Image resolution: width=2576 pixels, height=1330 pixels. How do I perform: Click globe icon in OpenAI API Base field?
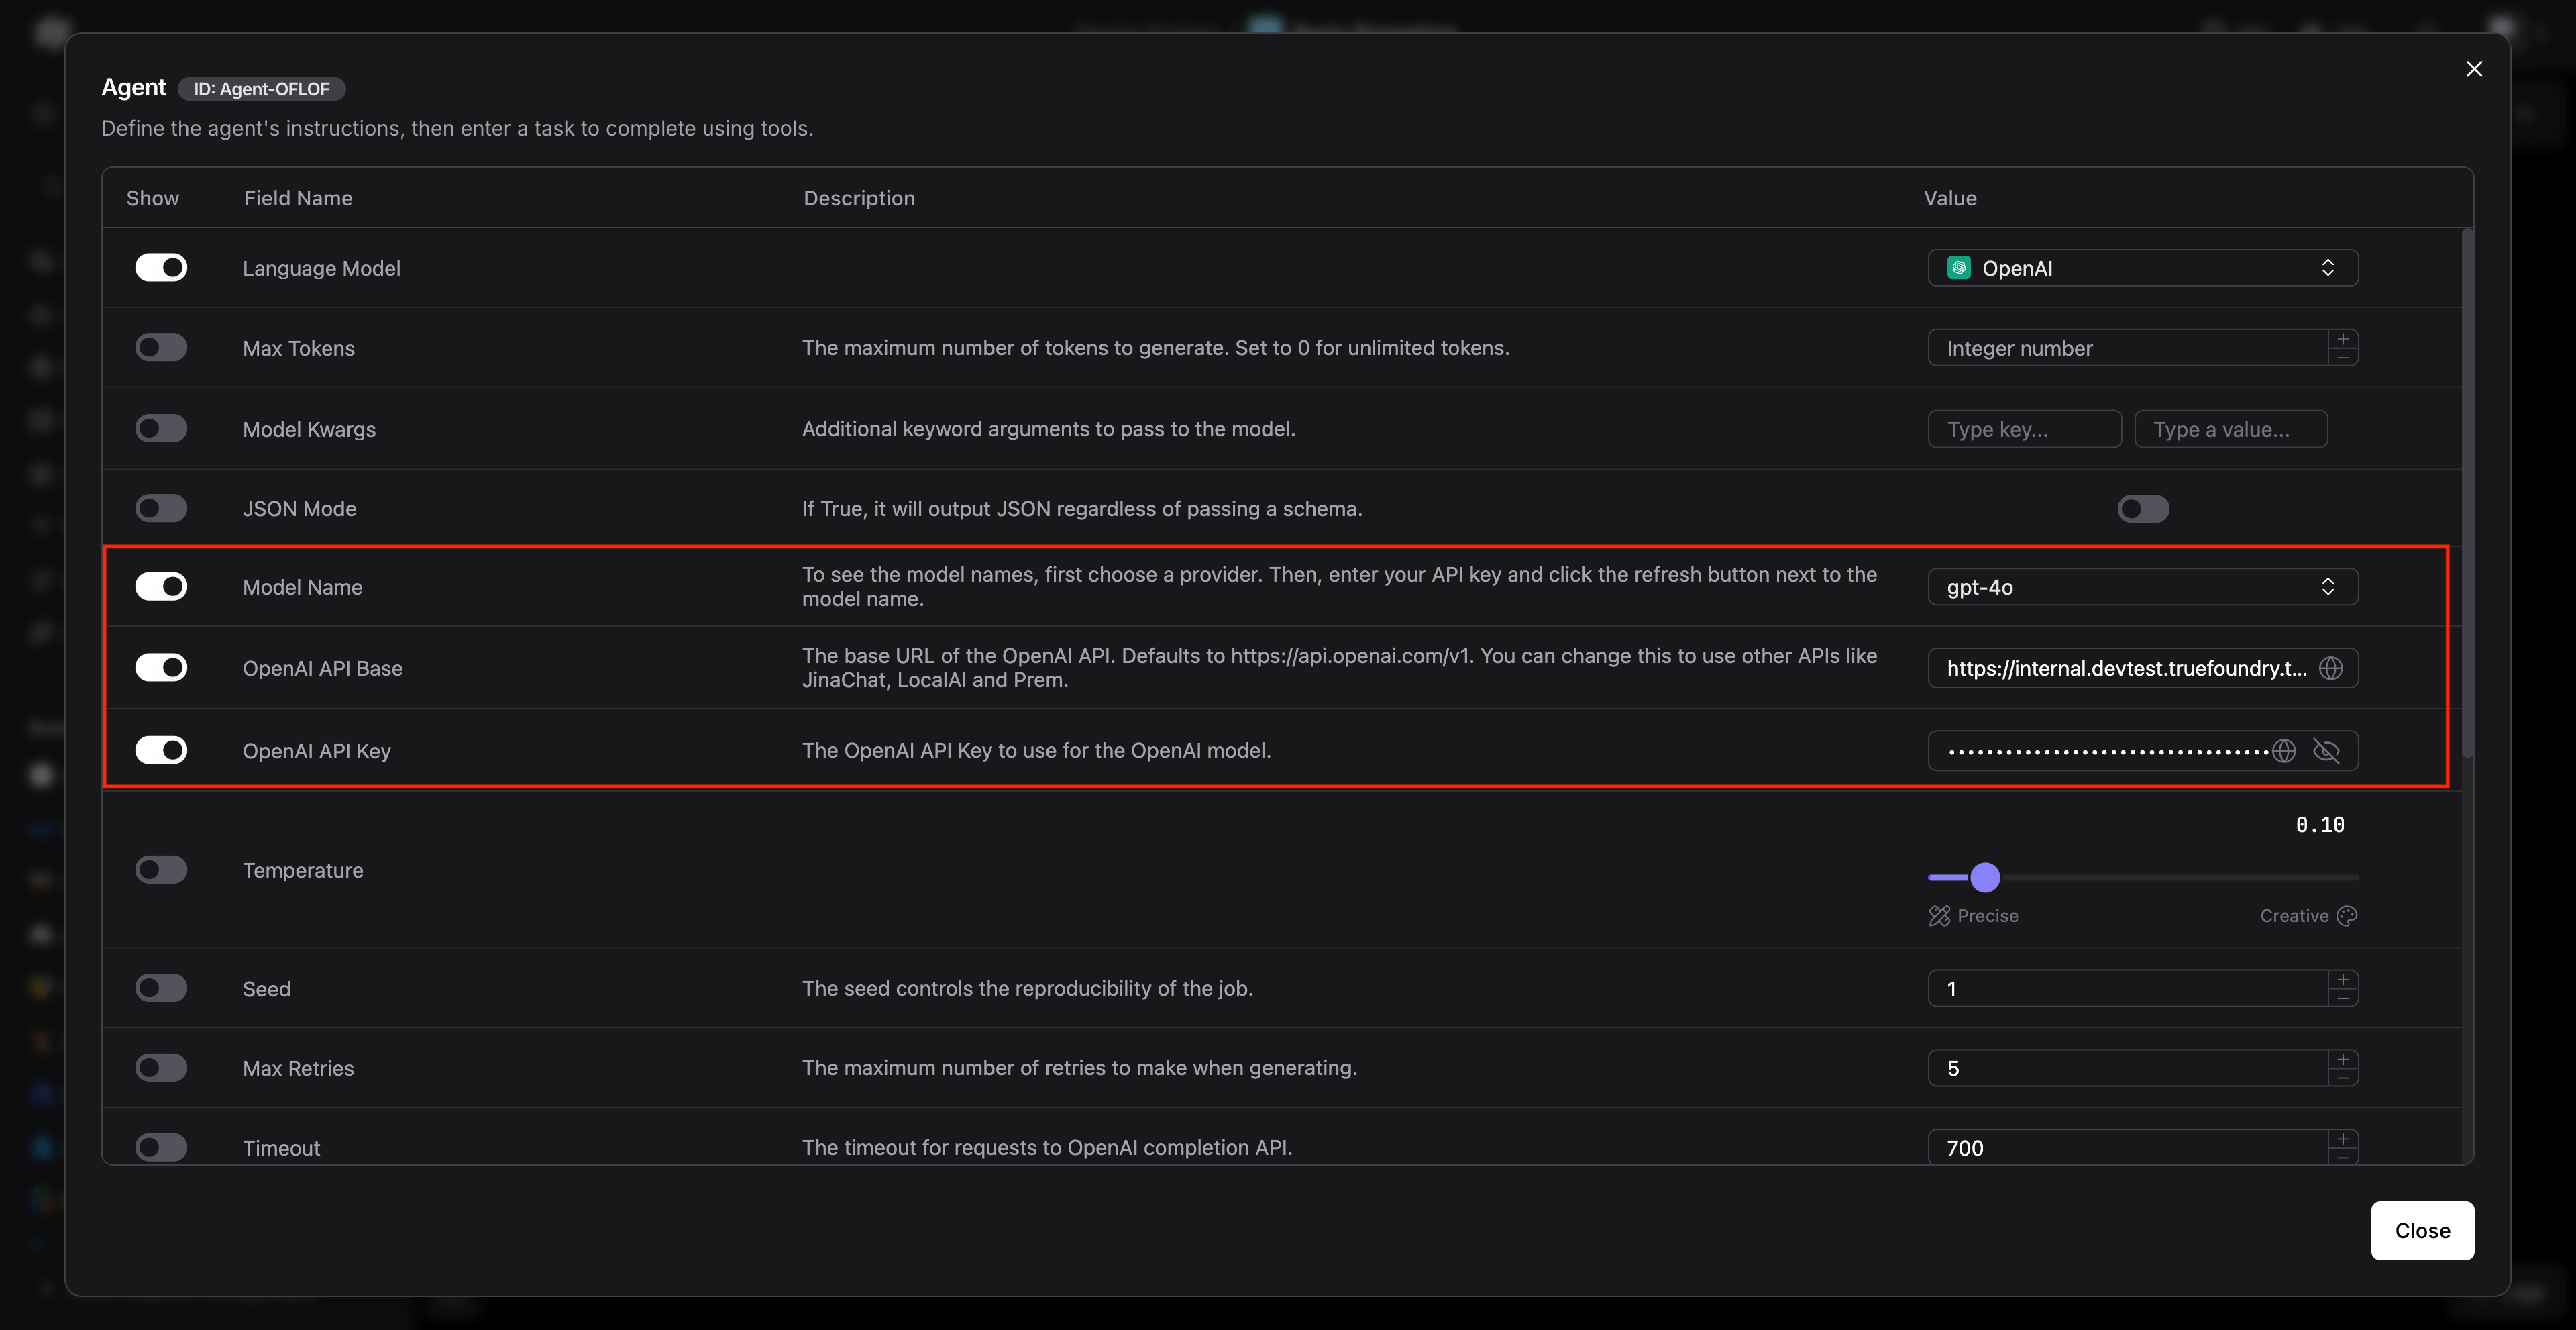[2331, 668]
